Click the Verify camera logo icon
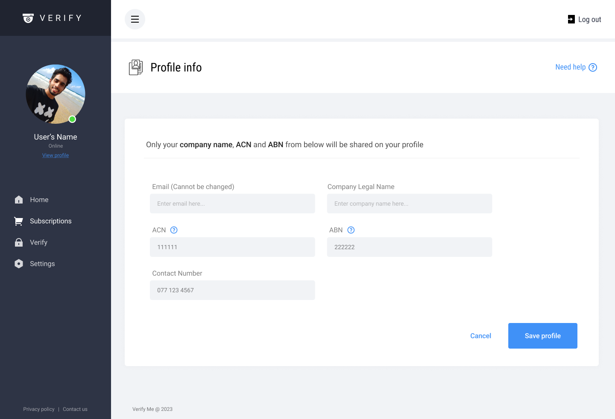 [x=28, y=18]
